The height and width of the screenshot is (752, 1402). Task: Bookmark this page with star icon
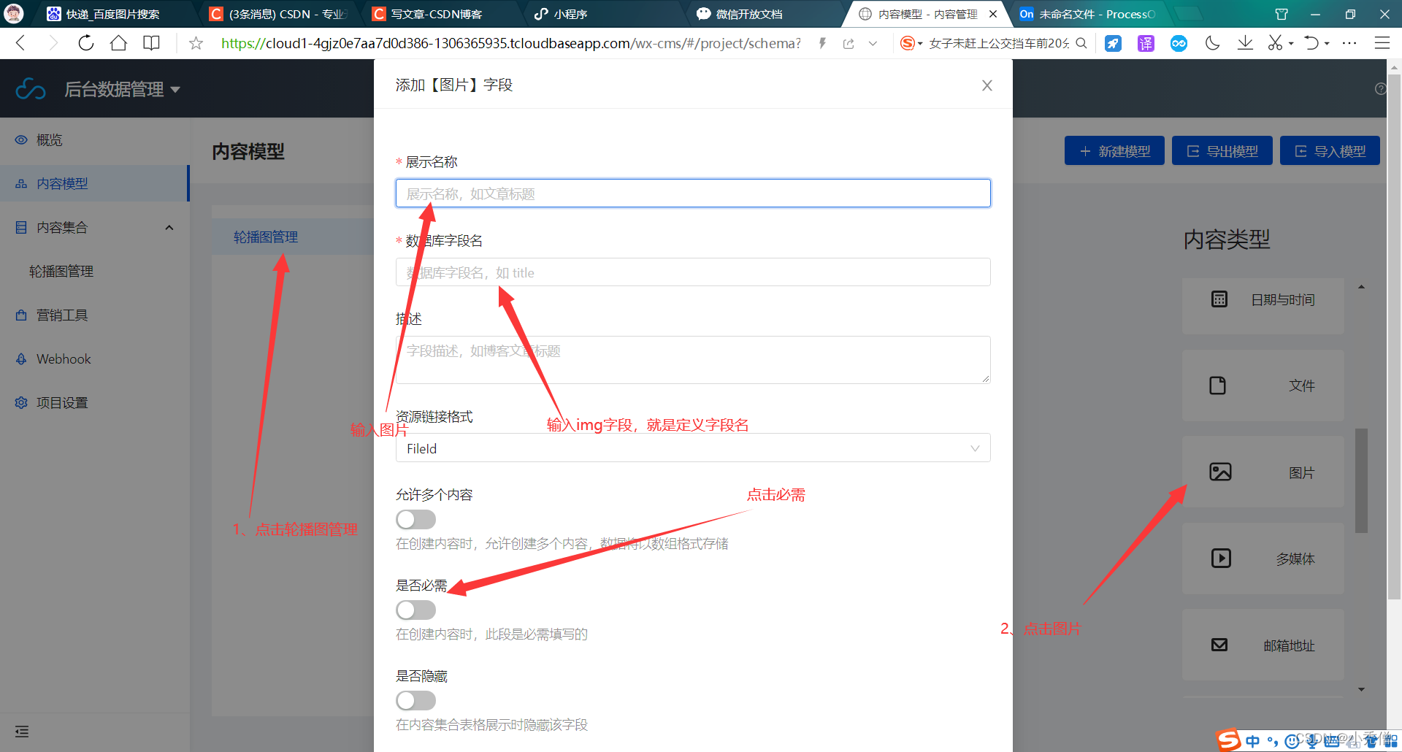(196, 44)
